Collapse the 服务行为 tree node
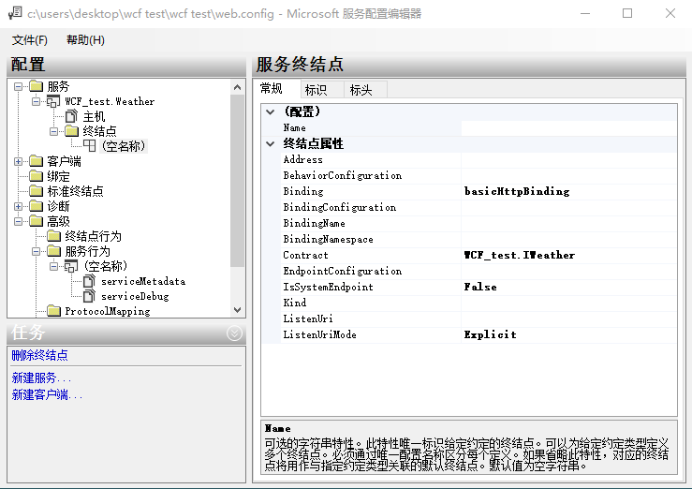This screenshot has width=692, height=489. point(36,251)
